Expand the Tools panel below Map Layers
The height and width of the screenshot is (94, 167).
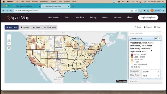pyautogui.click(x=145, y=81)
